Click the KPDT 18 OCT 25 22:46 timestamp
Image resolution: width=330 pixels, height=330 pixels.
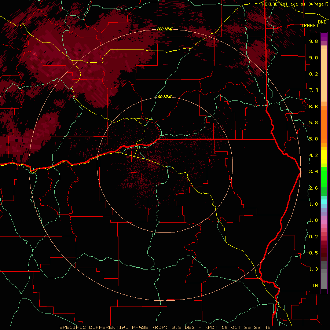(x=238, y=327)
